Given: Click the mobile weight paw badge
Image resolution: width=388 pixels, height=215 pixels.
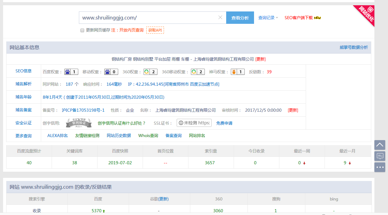Looking at the screenshot, I should [x=111, y=72].
